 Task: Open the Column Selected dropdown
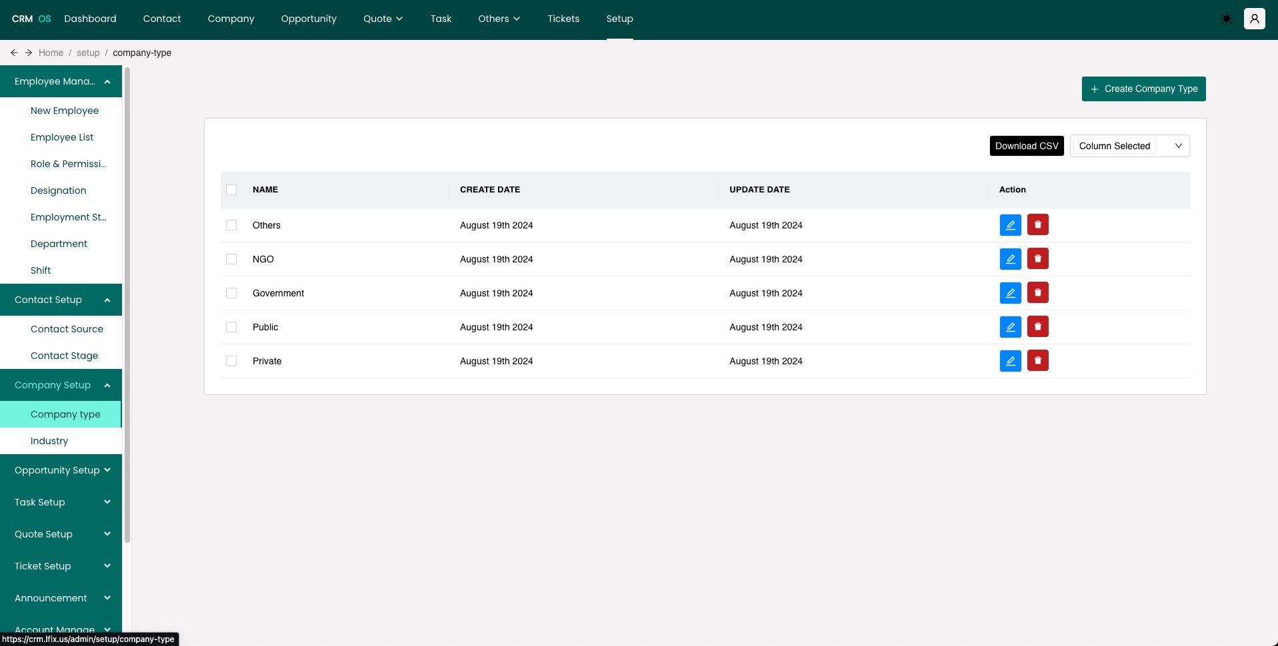[x=1129, y=146]
